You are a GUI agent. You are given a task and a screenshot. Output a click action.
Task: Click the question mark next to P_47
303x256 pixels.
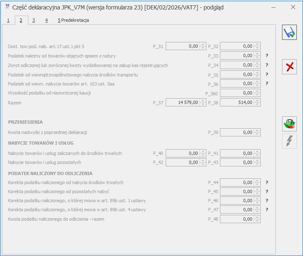[267, 210]
